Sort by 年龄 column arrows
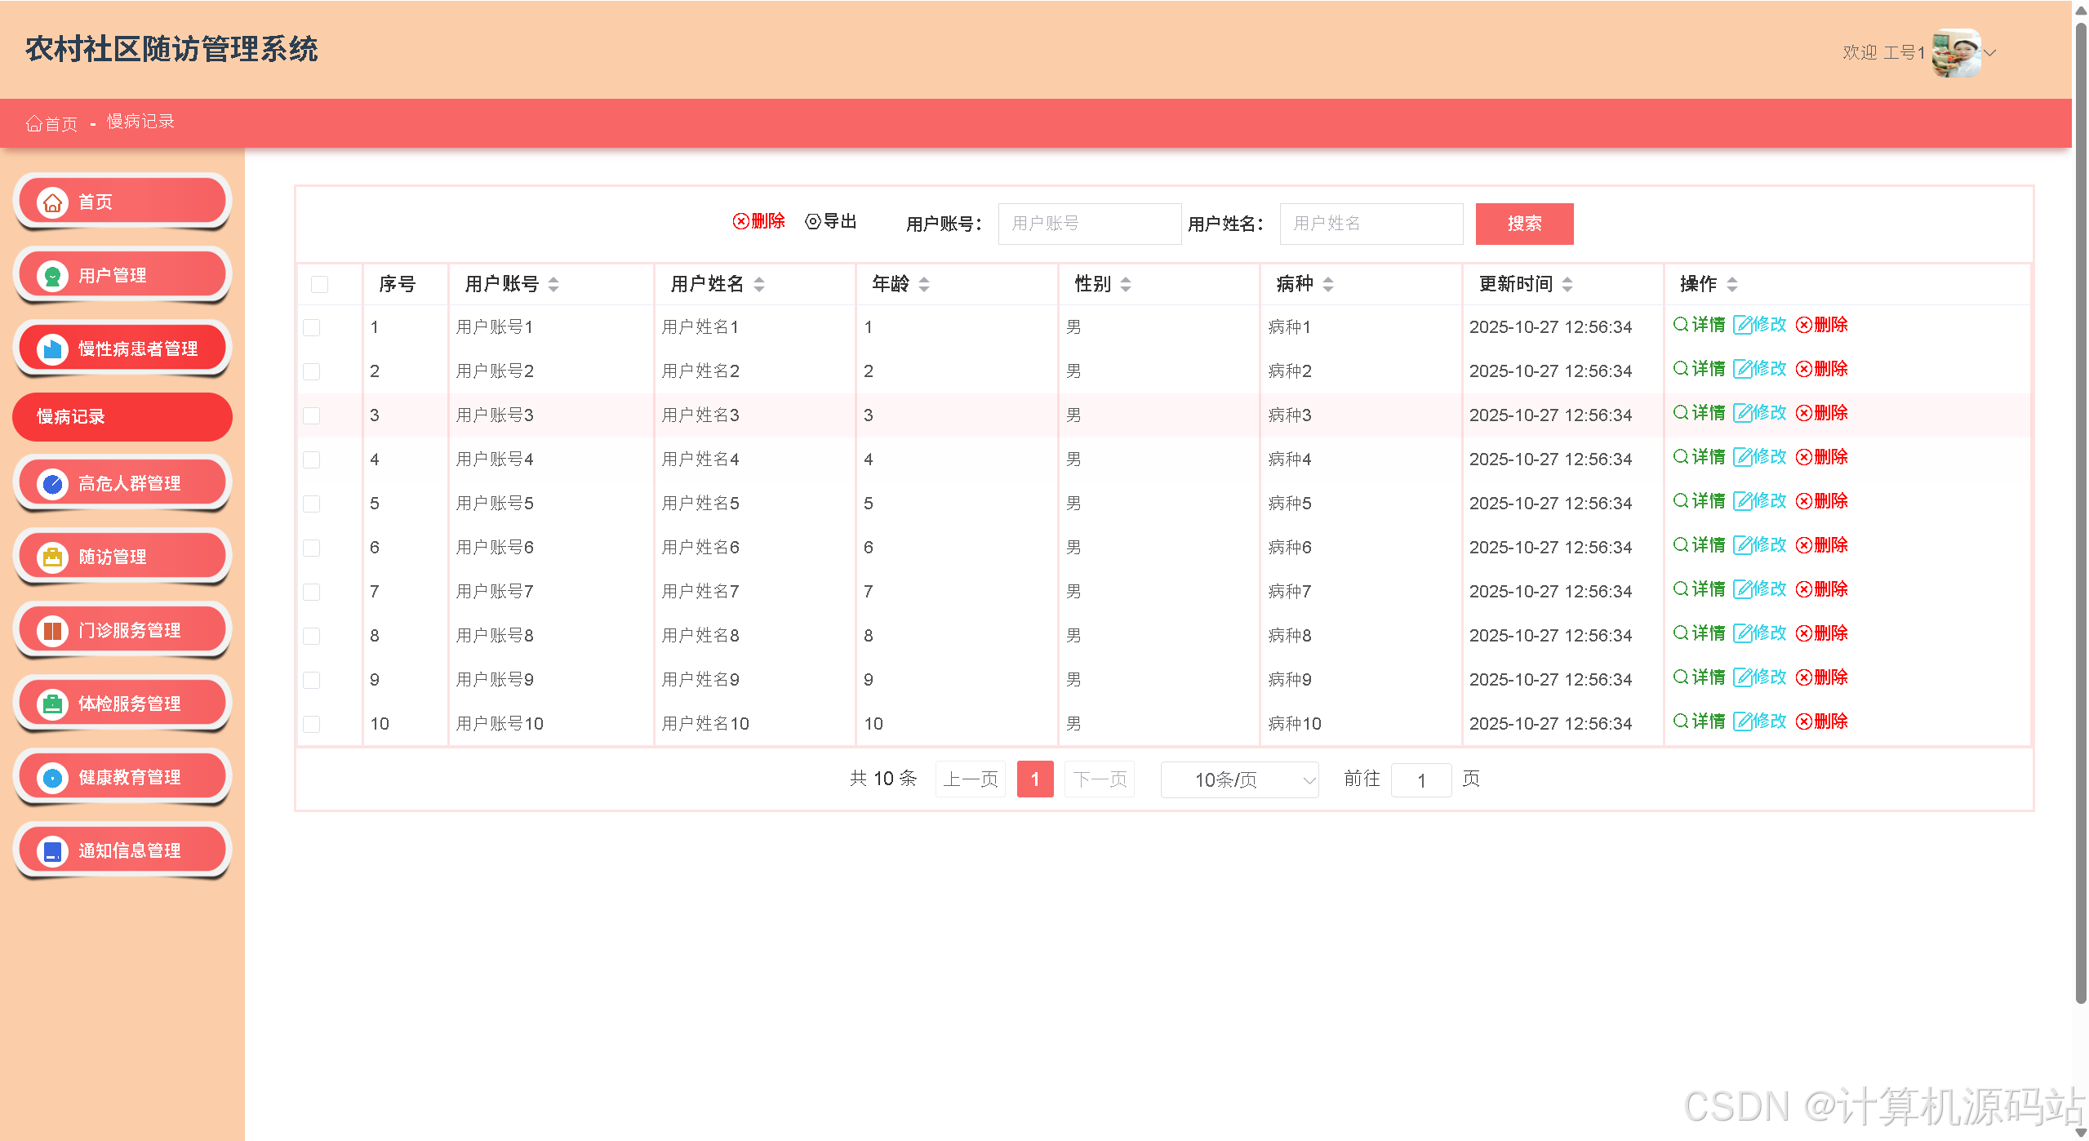This screenshot has height=1141, width=2089. (924, 284)
